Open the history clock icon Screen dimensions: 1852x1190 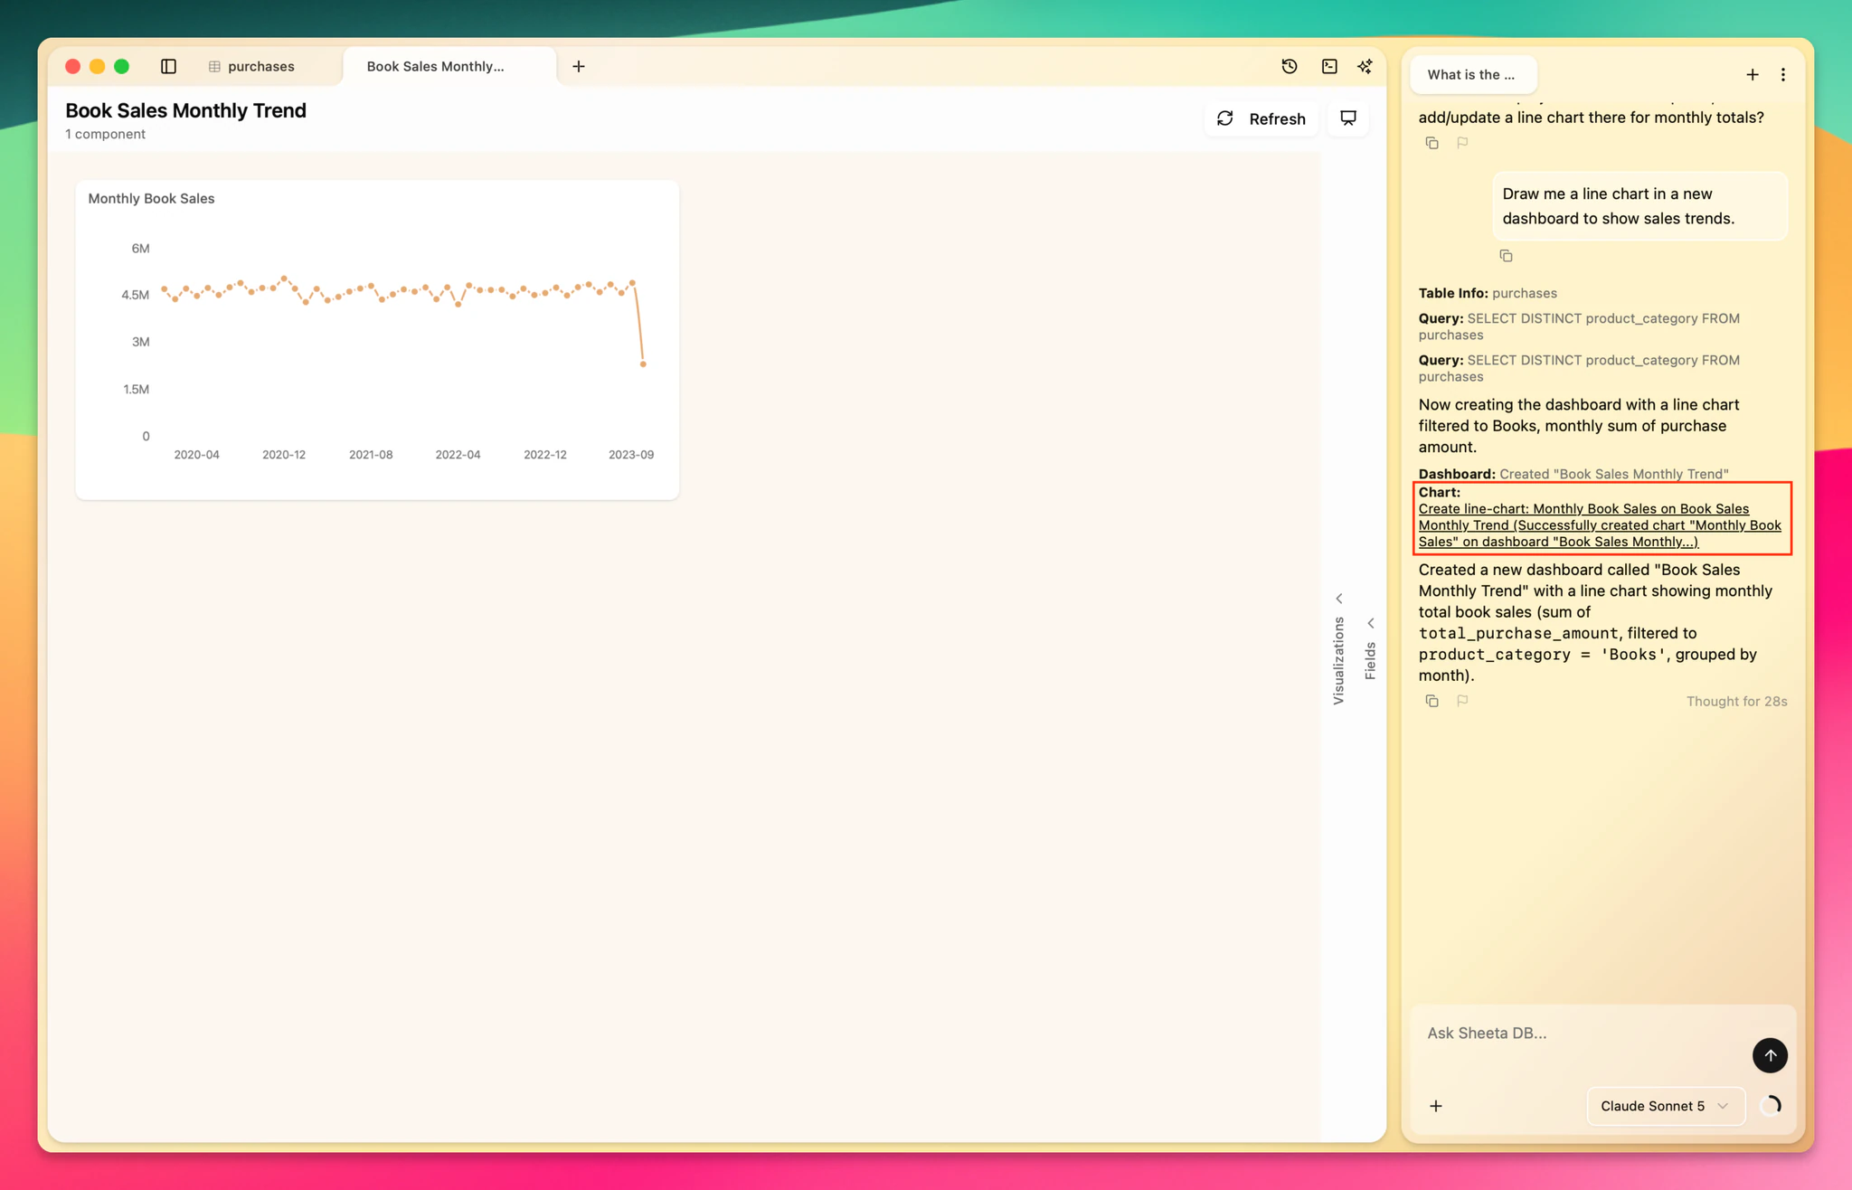(x=1290, y=66)
